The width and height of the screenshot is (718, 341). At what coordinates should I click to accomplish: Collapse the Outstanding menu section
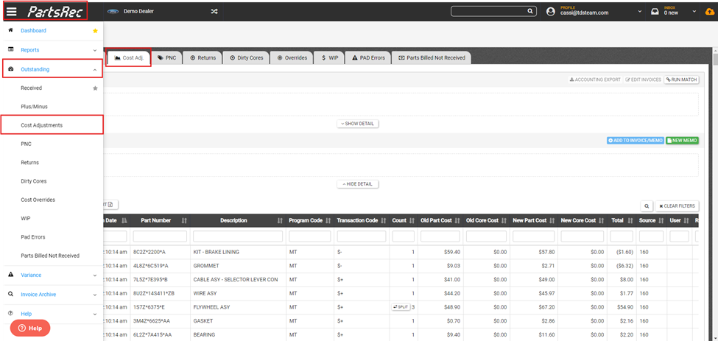(x=53, y=69)
